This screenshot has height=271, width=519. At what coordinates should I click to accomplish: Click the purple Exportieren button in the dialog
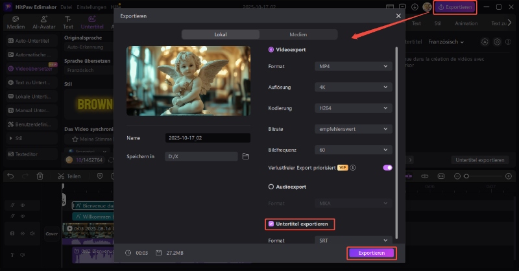point(371,253)
